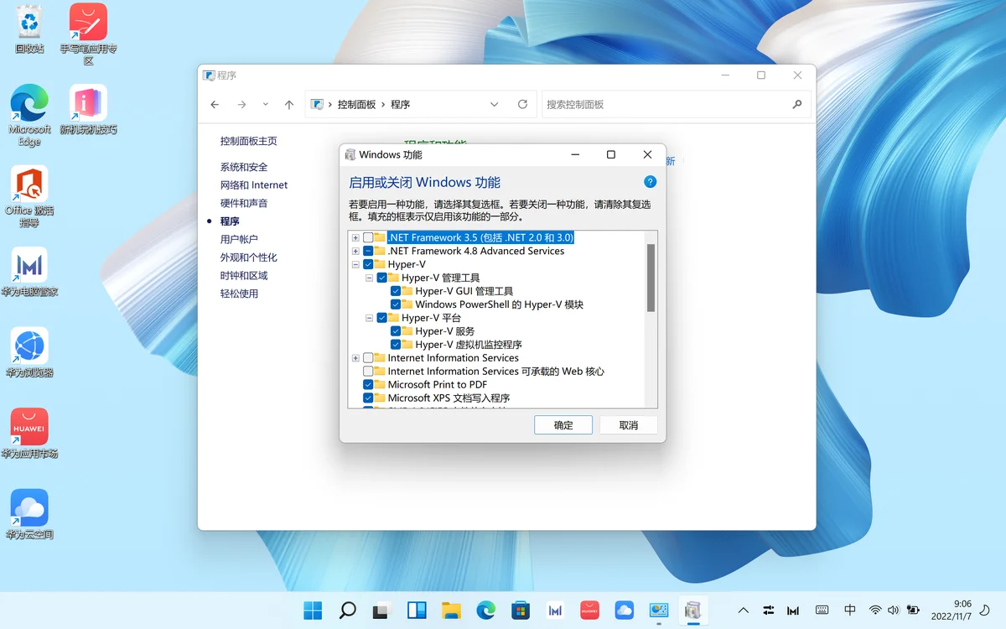Viewport: 1006px width, 629px height.
Task: Select 用户帐户 in the sidebar
Action: pyautogui.click(x=239, y=240)
